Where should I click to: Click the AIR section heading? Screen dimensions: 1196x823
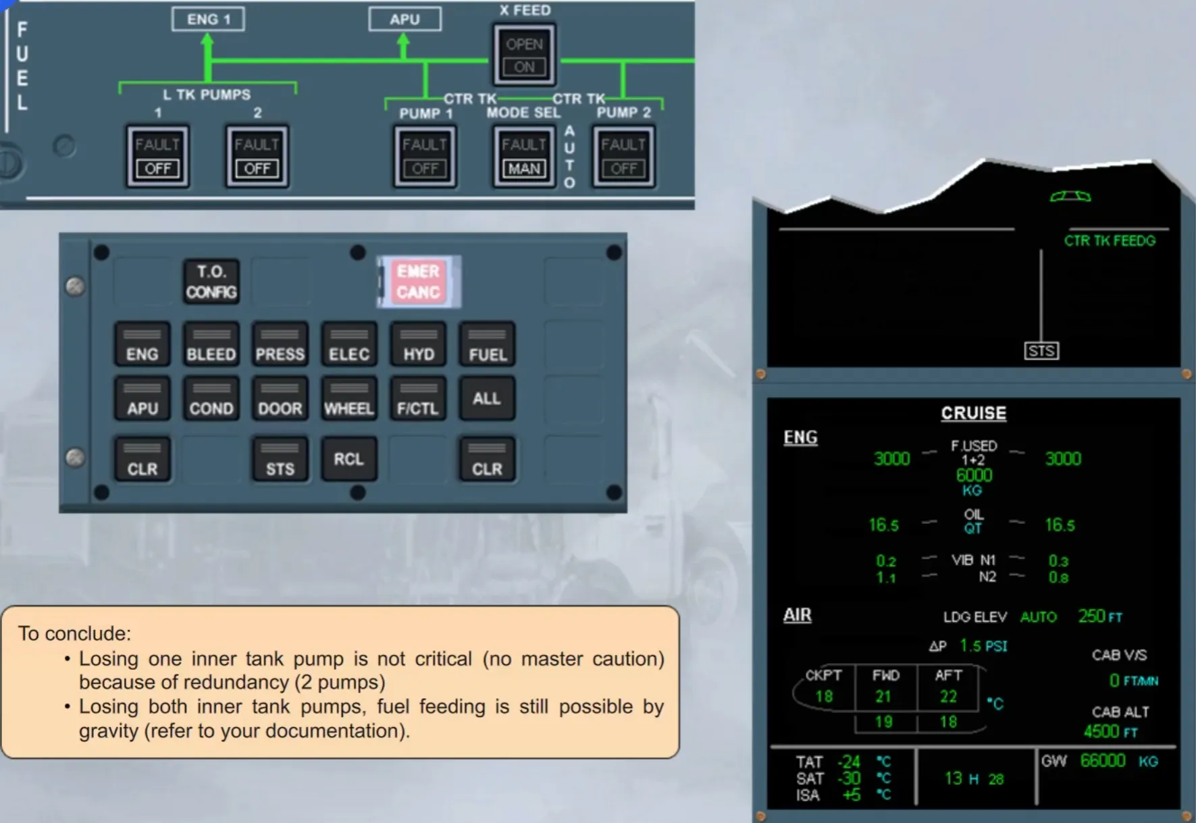798,615
